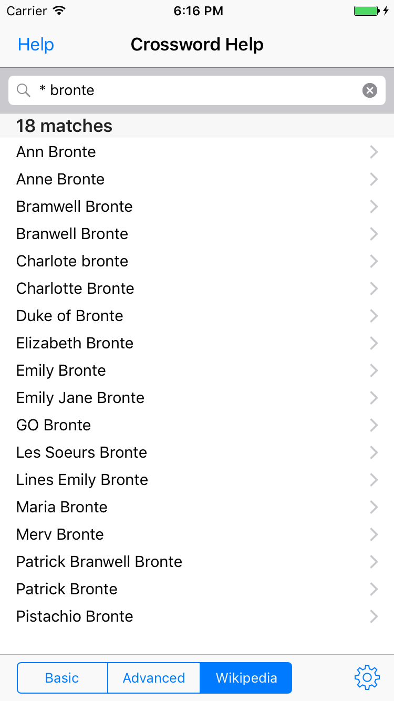
Task: Tap the Merv Bronte row chevron
Action: click(x=374, y=534)
